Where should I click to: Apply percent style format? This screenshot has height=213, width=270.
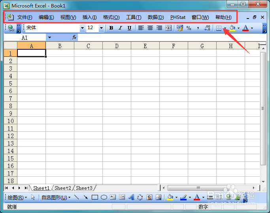tap(189, 28)
